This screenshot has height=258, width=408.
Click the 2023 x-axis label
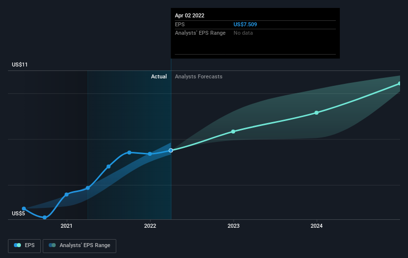(234, 226)
